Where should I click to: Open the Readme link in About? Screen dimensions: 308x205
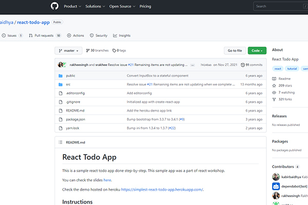click(281, 78)
